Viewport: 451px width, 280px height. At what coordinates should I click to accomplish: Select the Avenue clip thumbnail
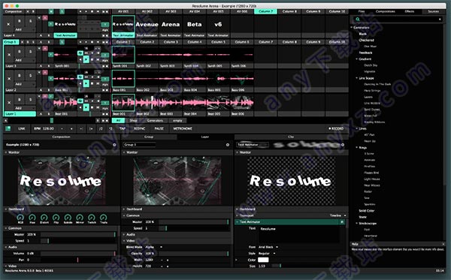(147, 25)
